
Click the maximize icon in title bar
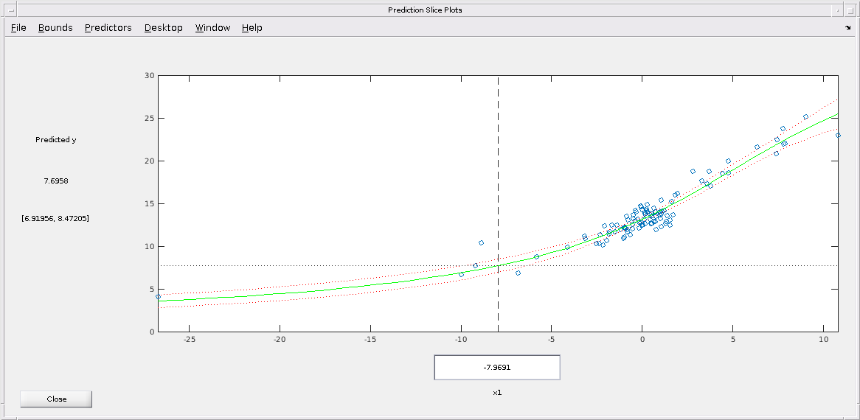click(850, 10)
